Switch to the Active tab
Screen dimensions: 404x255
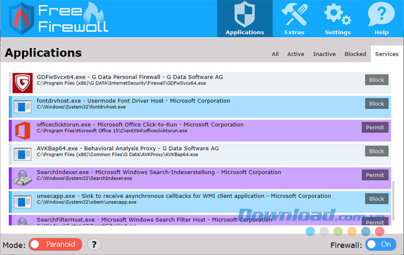[x=295, y=54]
